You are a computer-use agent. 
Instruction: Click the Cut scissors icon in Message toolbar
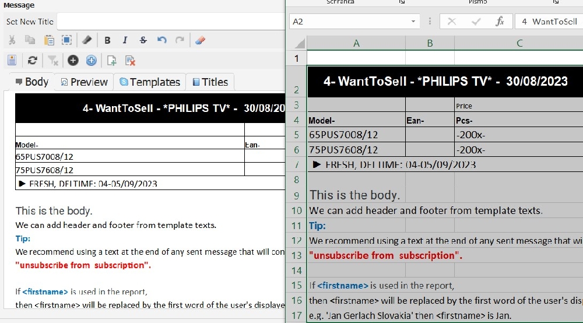[12, 40]
